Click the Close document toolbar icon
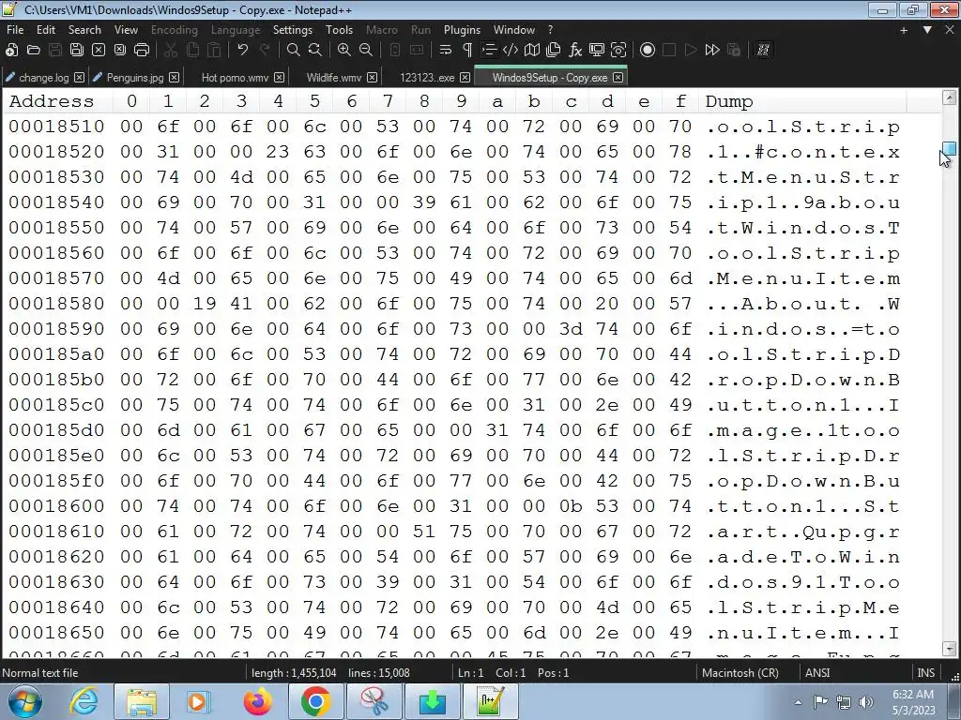This screenshot has width=961, height=720. (98, 51)
